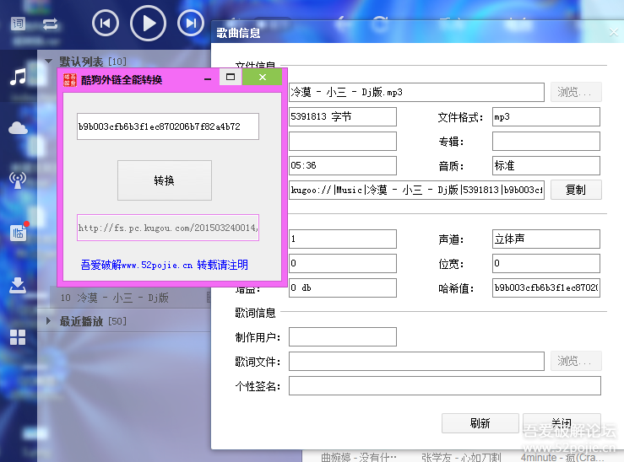This screenshot has height=462, width=624.
Task: Open recommendation 4minute - 疯(Cra...
Action: coord(562,457)
